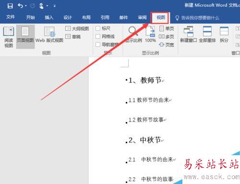Click the line 1.2 教师节故事
This screenshot has height=184, width=240.
(x=146, y=120)
